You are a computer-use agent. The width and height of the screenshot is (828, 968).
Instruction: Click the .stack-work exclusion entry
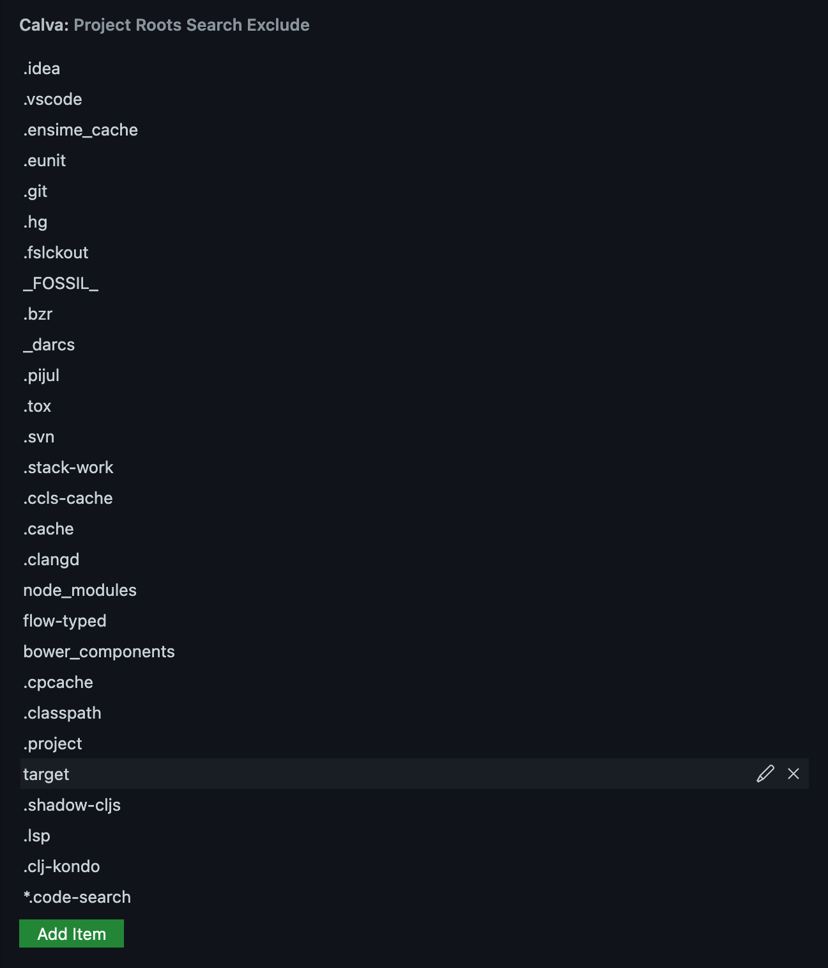tap(68, 467)
